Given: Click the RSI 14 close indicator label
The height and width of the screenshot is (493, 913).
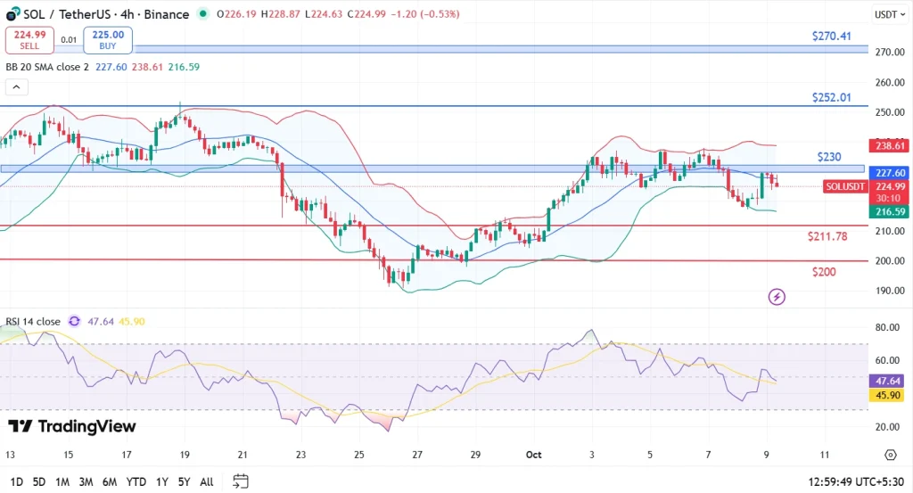Looking at the screenshot, I should 33,321.
